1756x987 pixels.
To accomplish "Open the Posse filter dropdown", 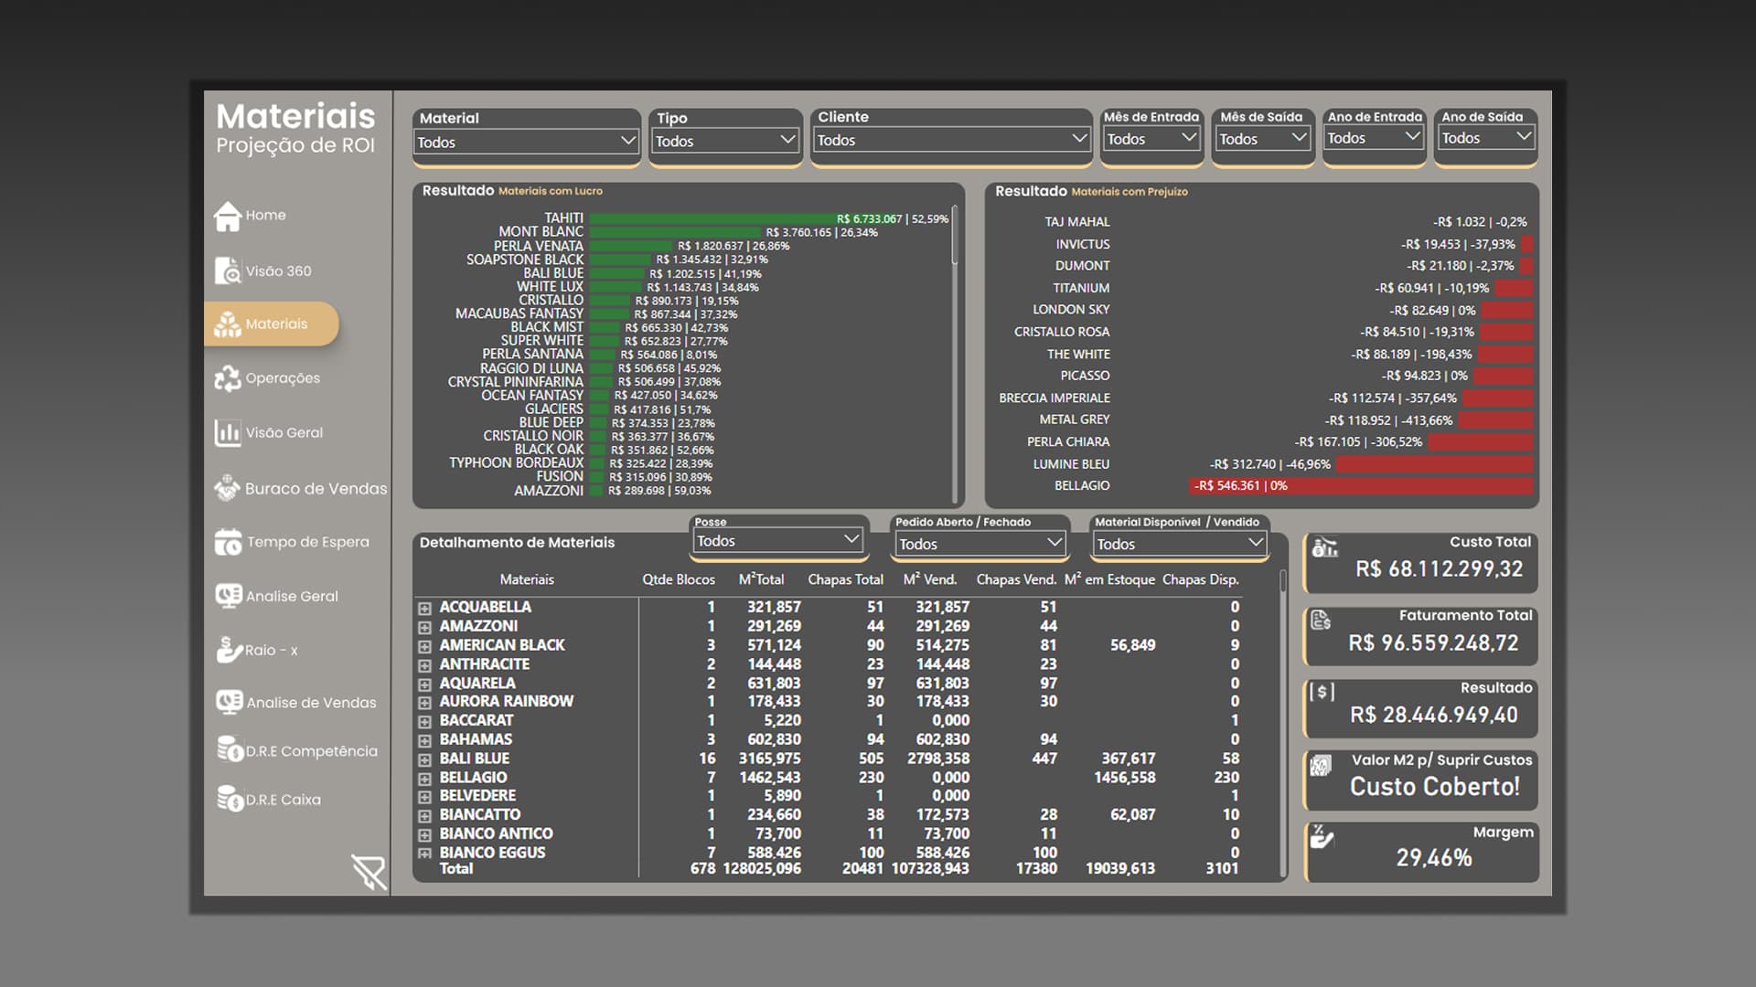I will pyautogui.click(x=777, y=541).
